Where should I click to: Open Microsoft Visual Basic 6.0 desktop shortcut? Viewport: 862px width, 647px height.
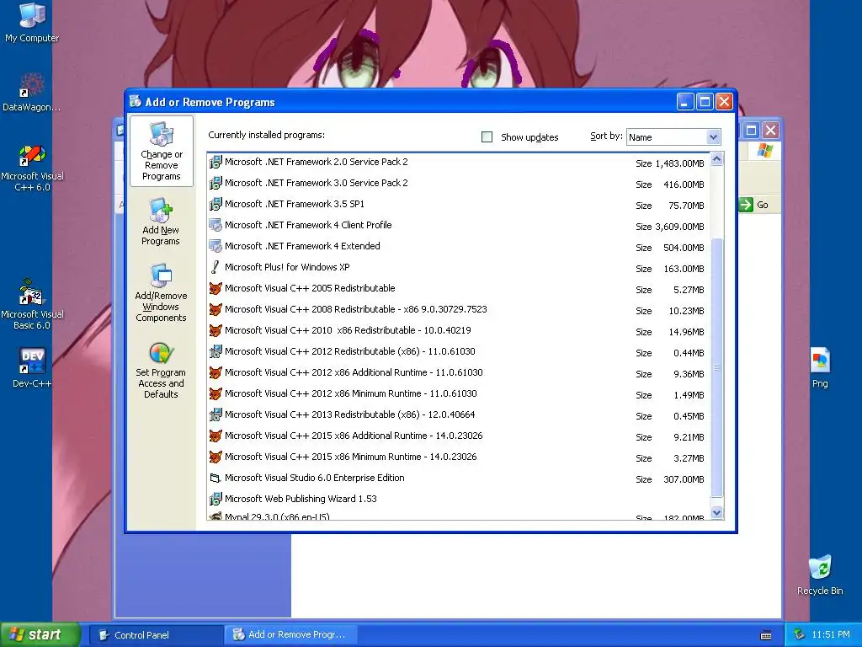[x=32, y=304]
